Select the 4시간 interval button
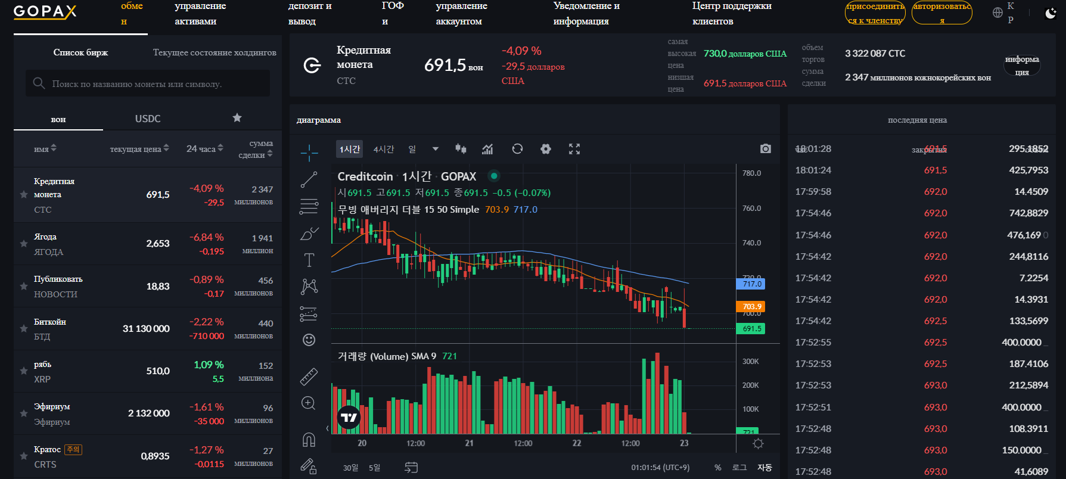Image resolution: width=1066 pixels, height=479 pixels. click(384, 149)
